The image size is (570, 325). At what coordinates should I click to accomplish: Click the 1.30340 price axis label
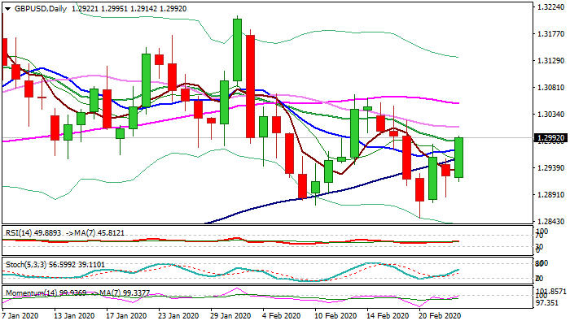[550, 115]
